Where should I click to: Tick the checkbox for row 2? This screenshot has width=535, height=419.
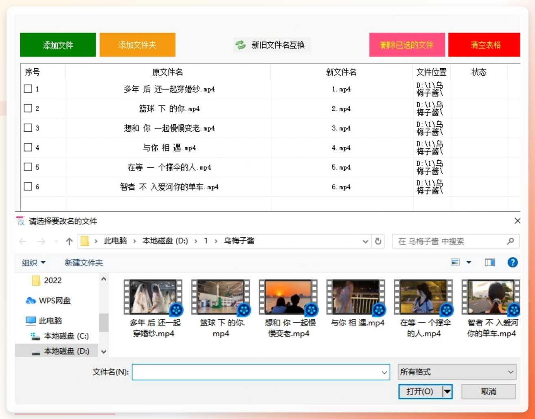[28, 108]
